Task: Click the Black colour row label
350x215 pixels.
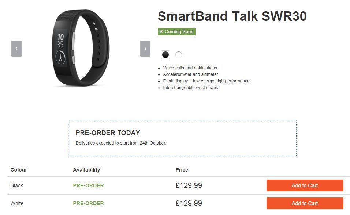Action: point(17,185)
